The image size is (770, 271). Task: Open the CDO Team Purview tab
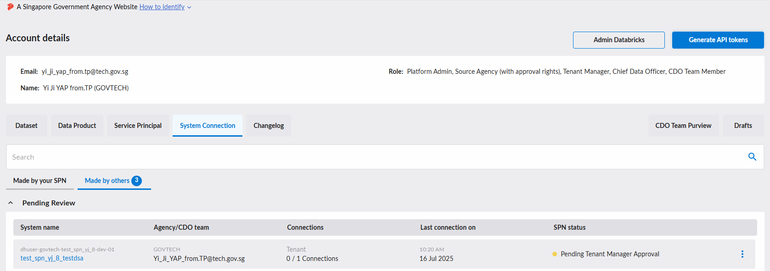point(683,126)
